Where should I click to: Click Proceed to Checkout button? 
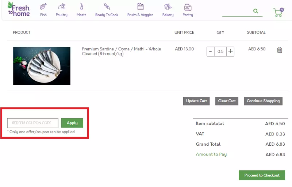pos(262,175)
